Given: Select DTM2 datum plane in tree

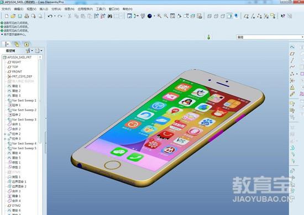Looking at the screenshot, I should point(14,206).
